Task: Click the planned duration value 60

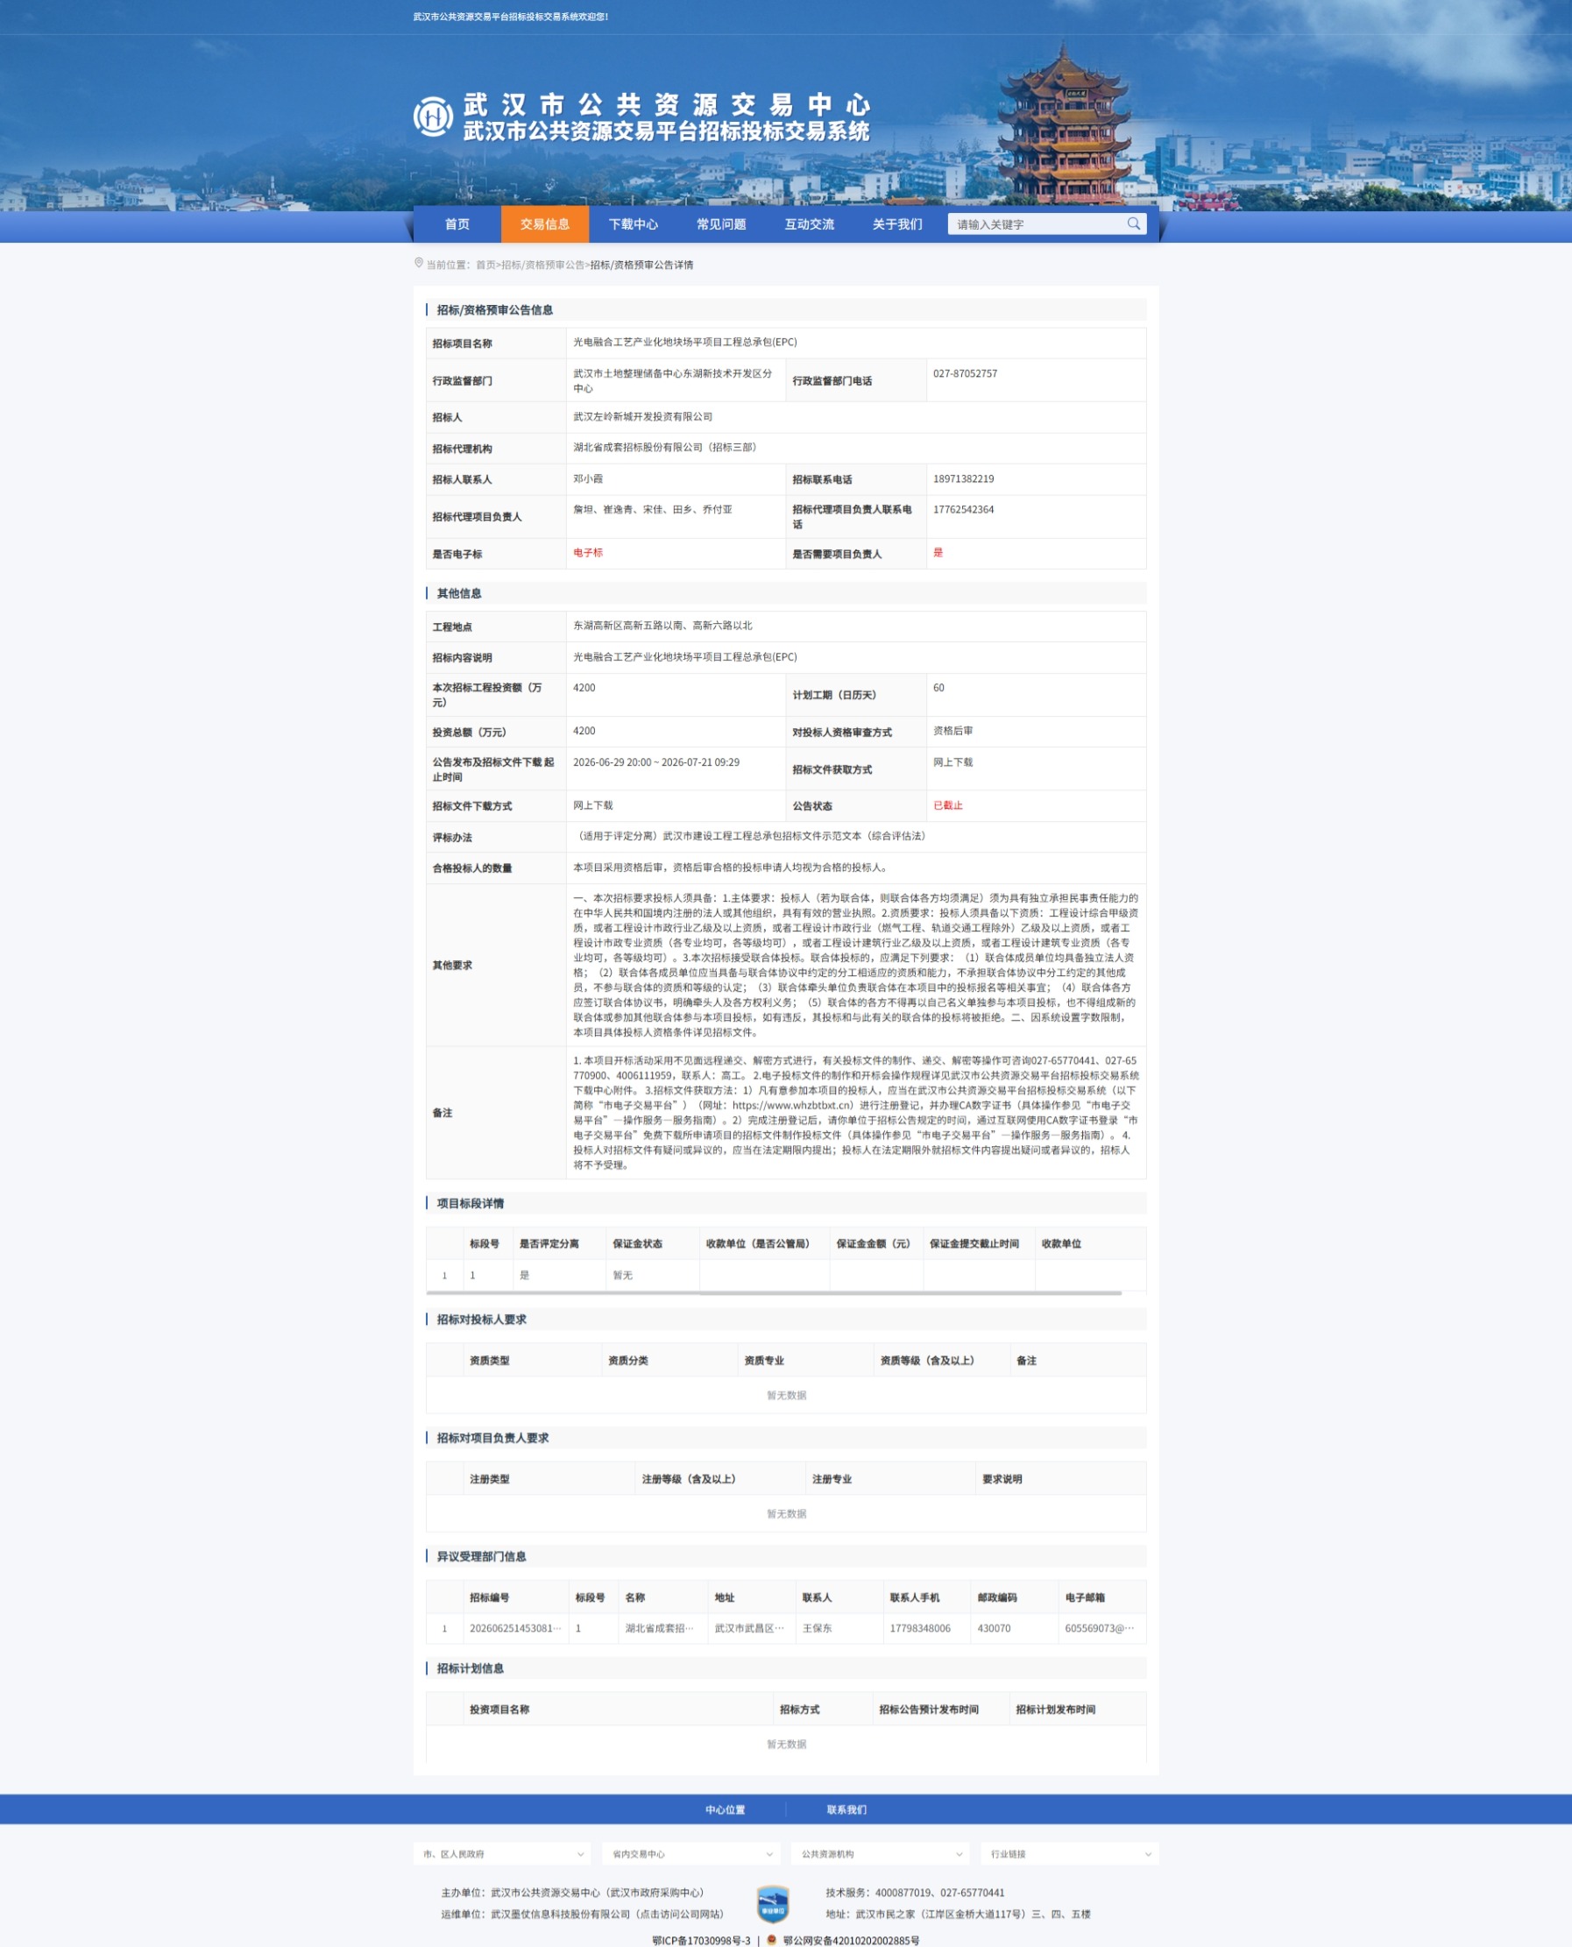Action: pyautogui.click(x=939, y=688)
